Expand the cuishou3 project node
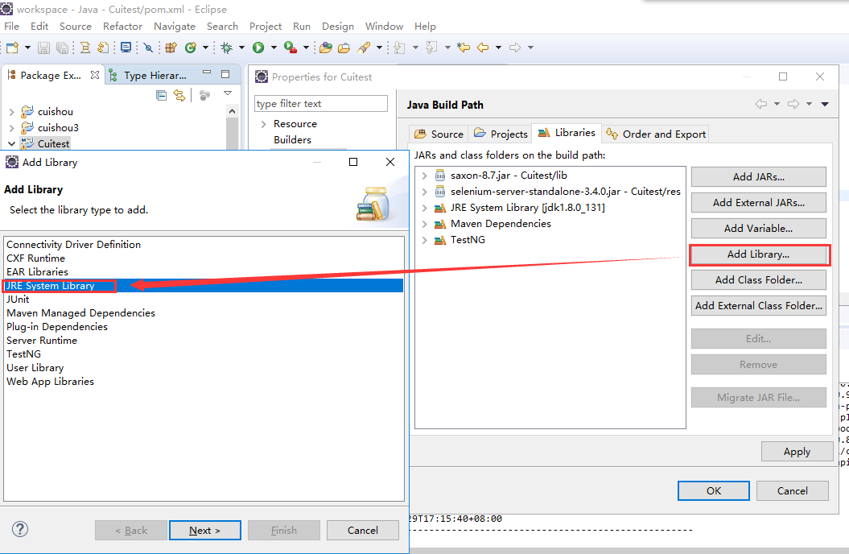This screenshot has width=849, height=554. point(11,128)
